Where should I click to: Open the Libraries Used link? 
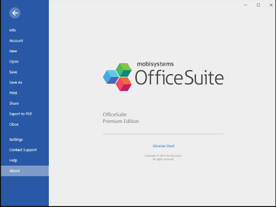point(163,146)
